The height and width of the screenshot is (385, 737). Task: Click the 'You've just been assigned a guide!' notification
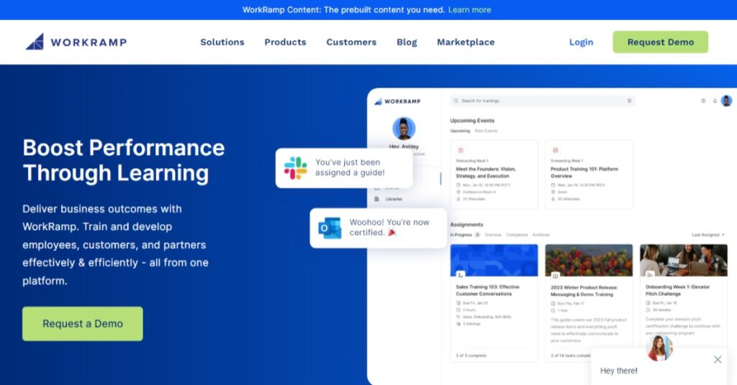pos(344,168)
